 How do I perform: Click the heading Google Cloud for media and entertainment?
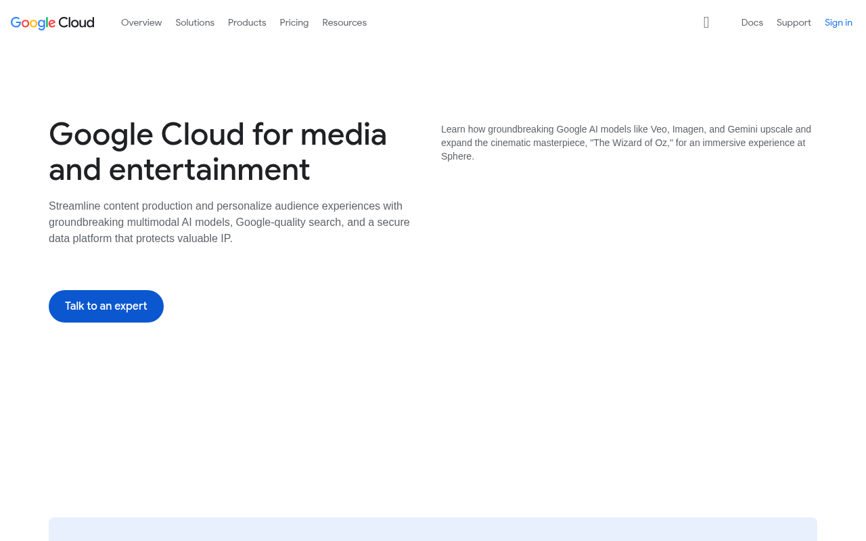[218, 151]
